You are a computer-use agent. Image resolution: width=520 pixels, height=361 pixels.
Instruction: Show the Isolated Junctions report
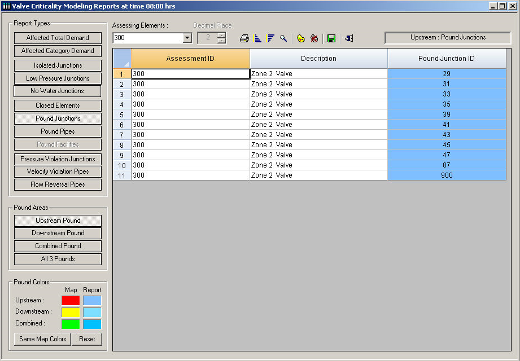coord(58,65)
